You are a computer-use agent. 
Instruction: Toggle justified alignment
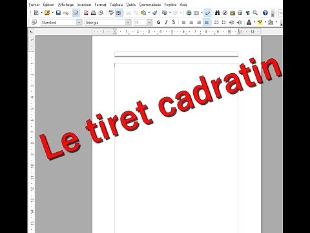click(x=207, y=22)
